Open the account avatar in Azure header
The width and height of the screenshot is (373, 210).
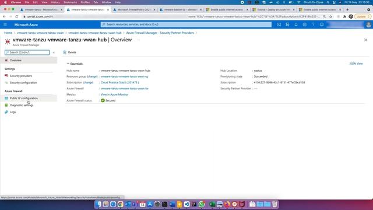click(368, 24)
